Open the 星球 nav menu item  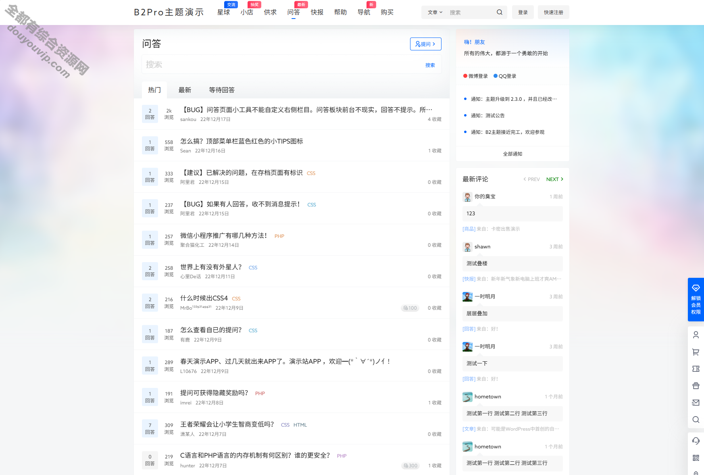(x=223, y=12)
